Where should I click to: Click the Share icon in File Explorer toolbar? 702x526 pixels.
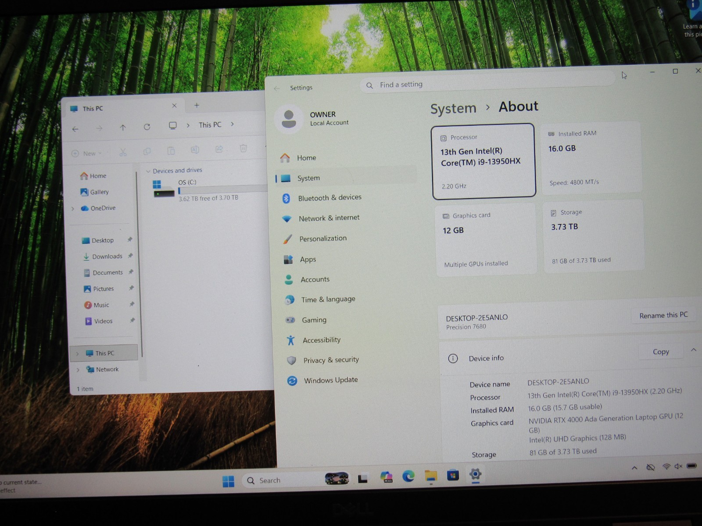pos(219,149)
